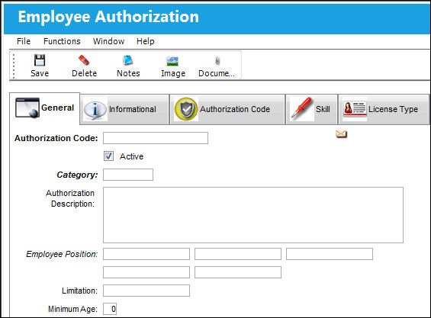Click the Authorization Code field label
The image size is (431, 318).
56,138
